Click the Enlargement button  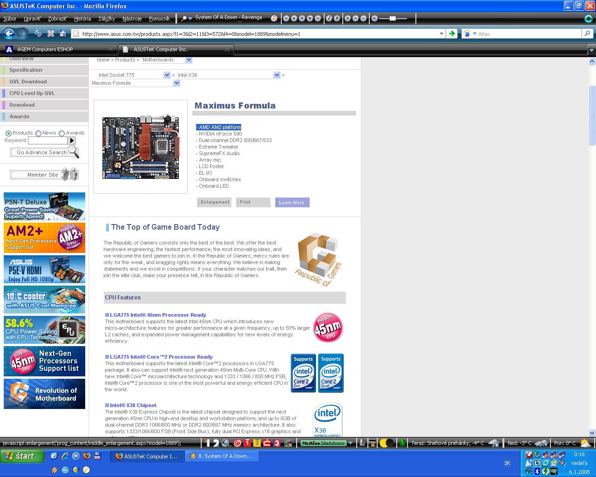tap(215, 202)
